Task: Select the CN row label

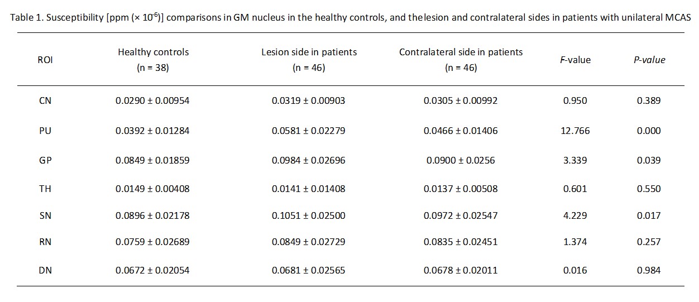Action: [x=45, y=101]
